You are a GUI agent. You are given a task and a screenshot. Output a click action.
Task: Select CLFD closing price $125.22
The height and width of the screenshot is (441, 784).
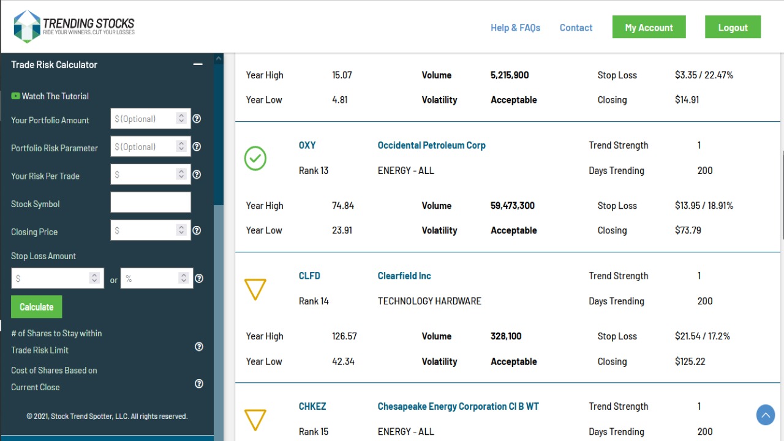point(690,361)
